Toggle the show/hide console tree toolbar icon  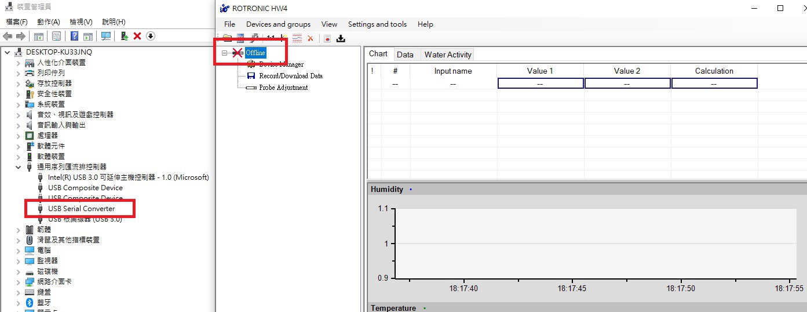pyautogui.click(x=39, y=36)
